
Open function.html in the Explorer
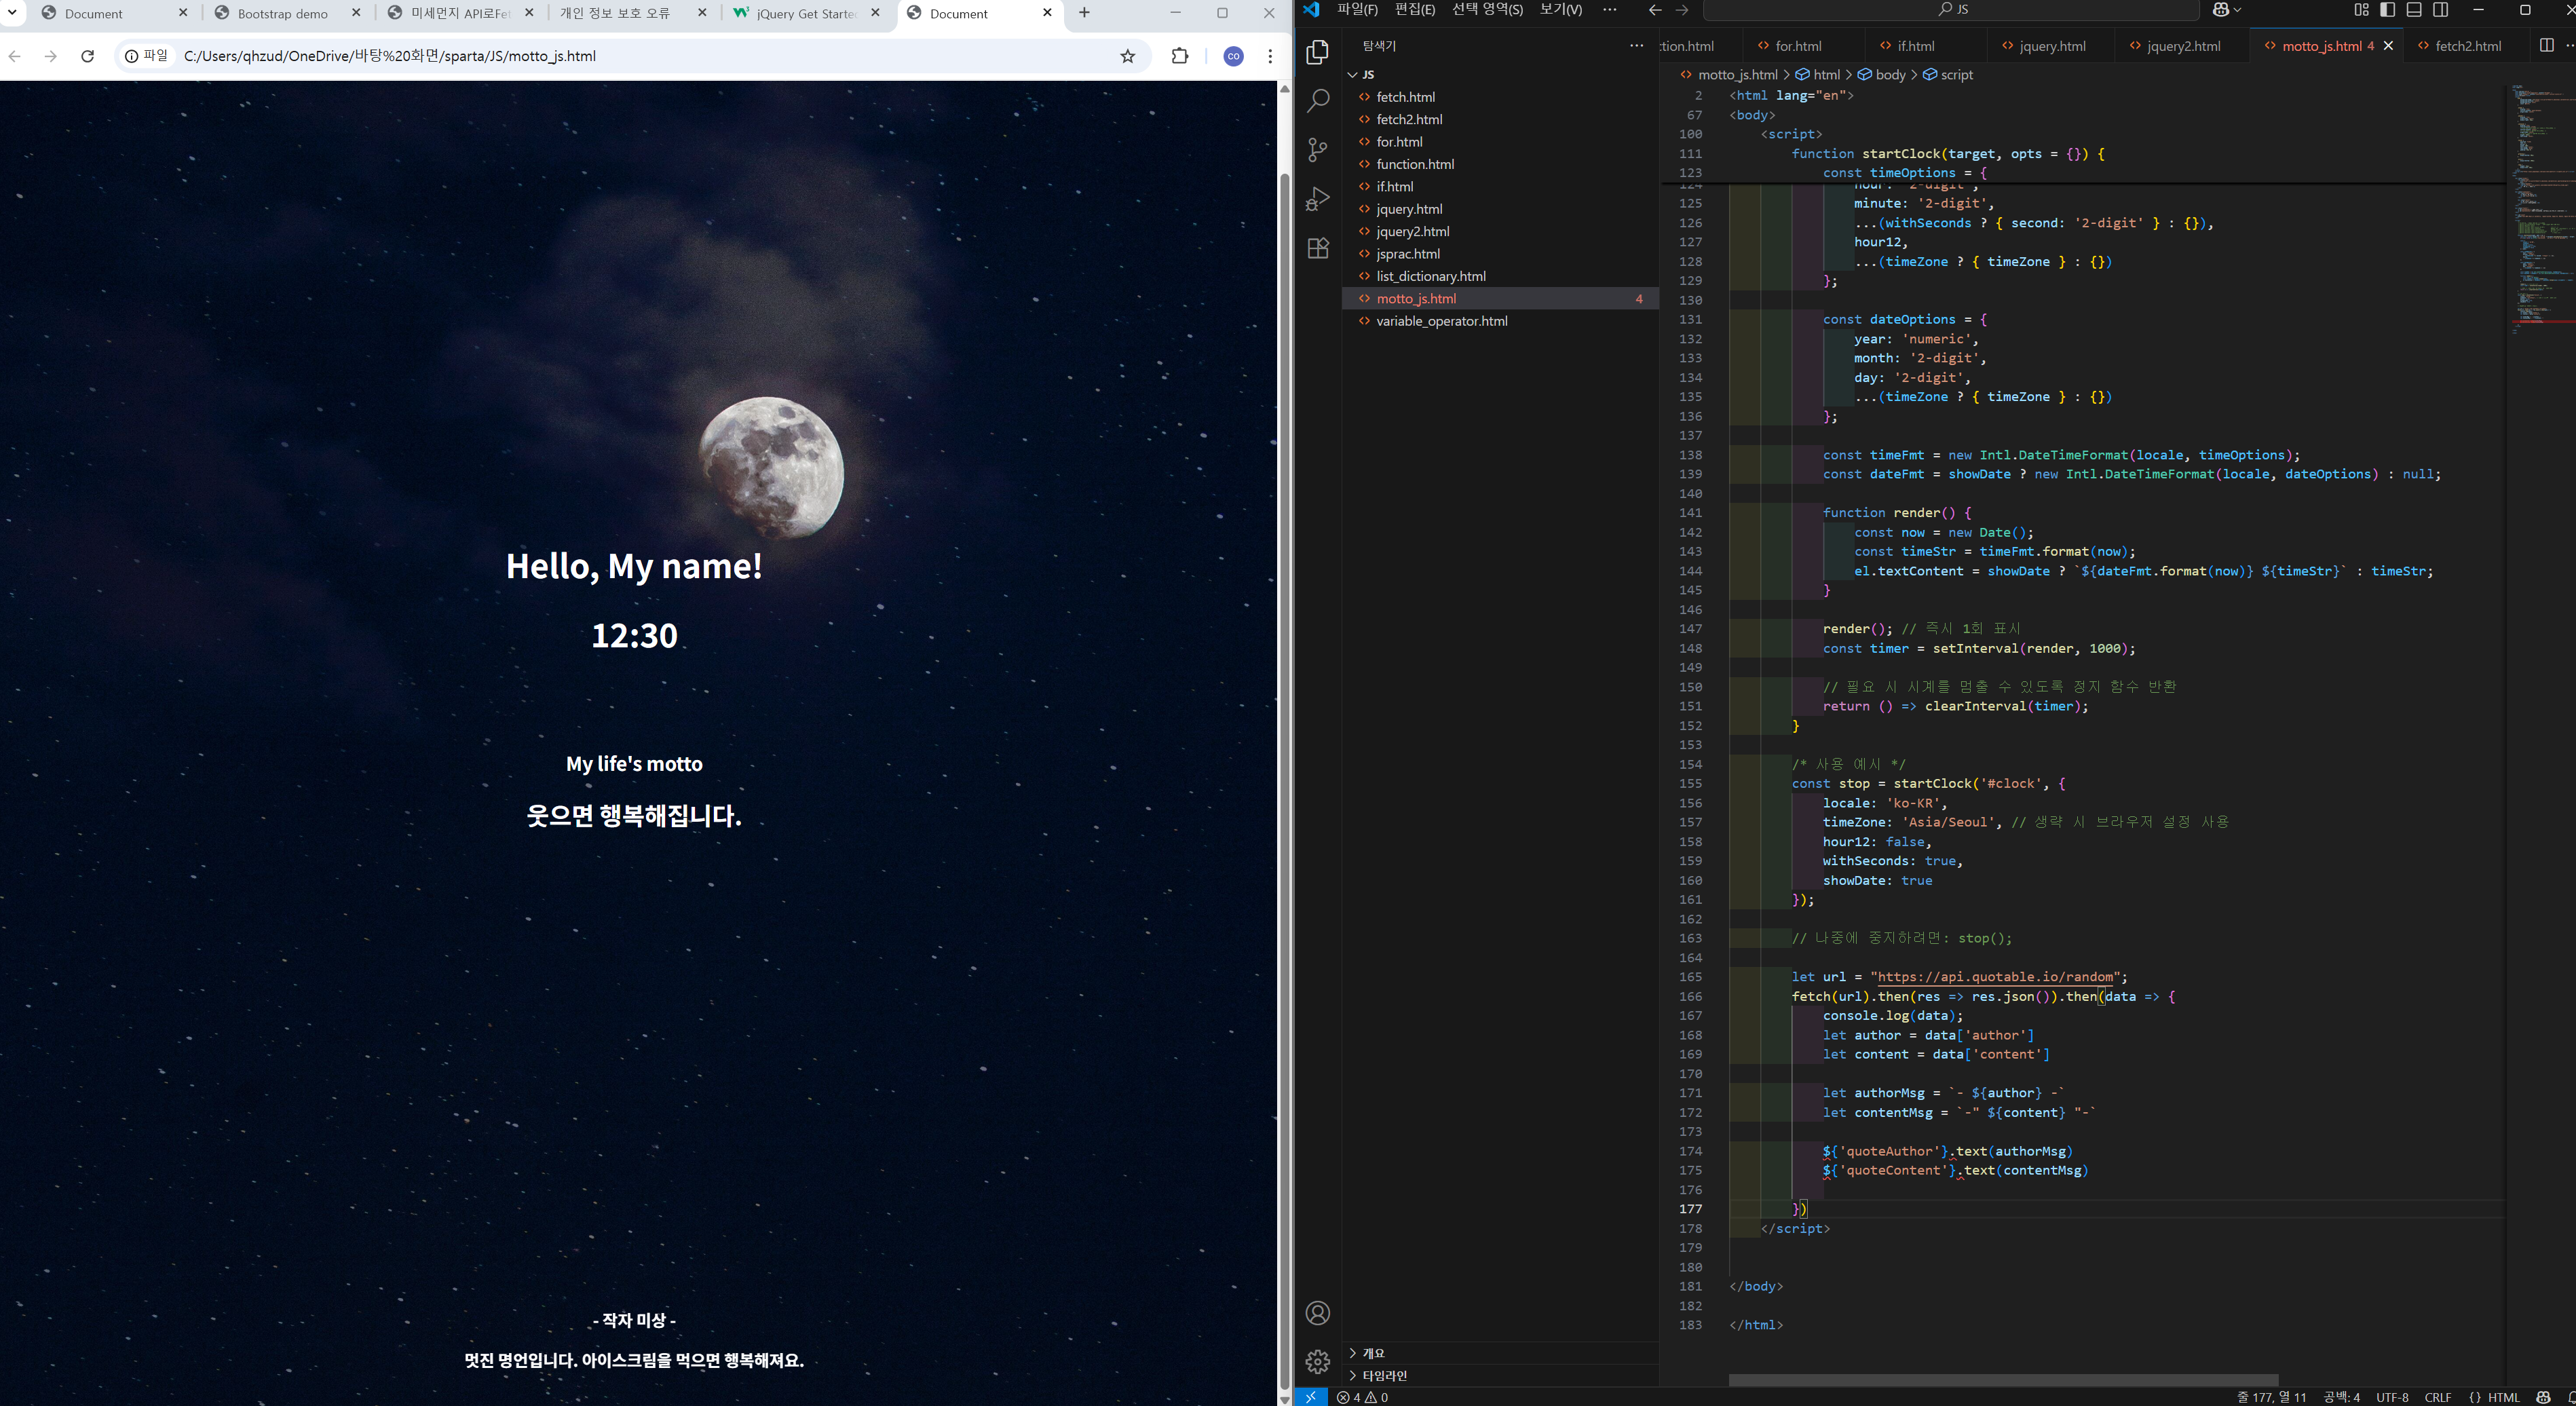click(1500, 164)
